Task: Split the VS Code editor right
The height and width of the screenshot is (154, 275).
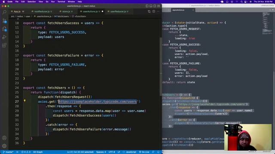Action: tap(154, 12)
